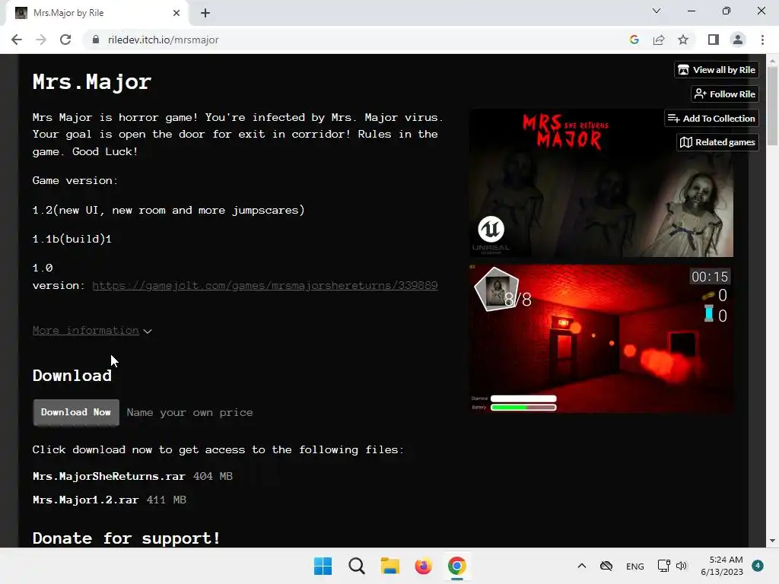Click the cloud sync tray icon
779x584 pixels.
coord(606,566)
